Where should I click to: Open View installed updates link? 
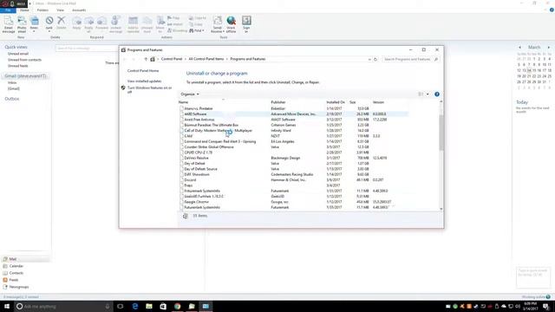[x=145, y=81]
